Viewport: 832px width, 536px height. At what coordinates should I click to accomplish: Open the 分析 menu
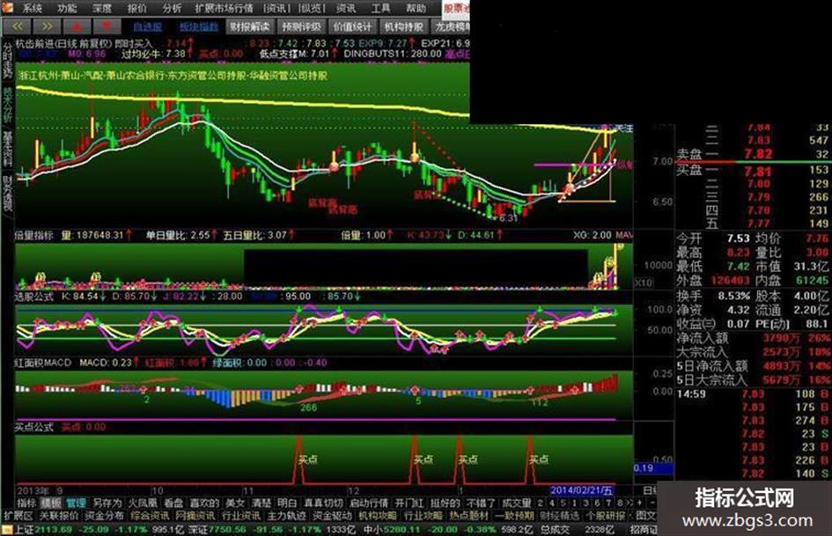click(172, 8)
